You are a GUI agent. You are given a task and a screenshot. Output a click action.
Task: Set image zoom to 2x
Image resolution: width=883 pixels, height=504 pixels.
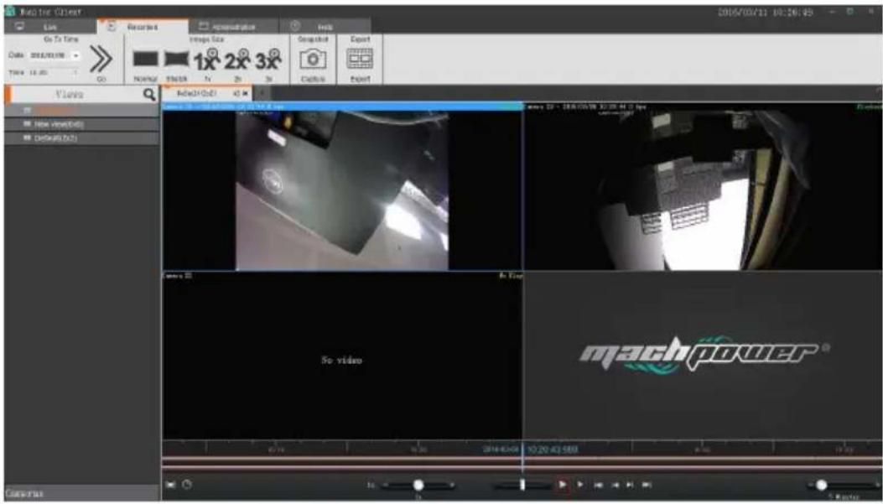(x=237, y=60)
